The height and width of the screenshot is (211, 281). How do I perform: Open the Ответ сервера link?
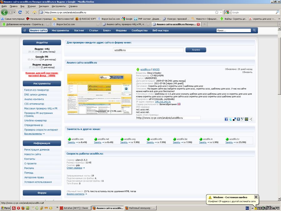(74, 168)
